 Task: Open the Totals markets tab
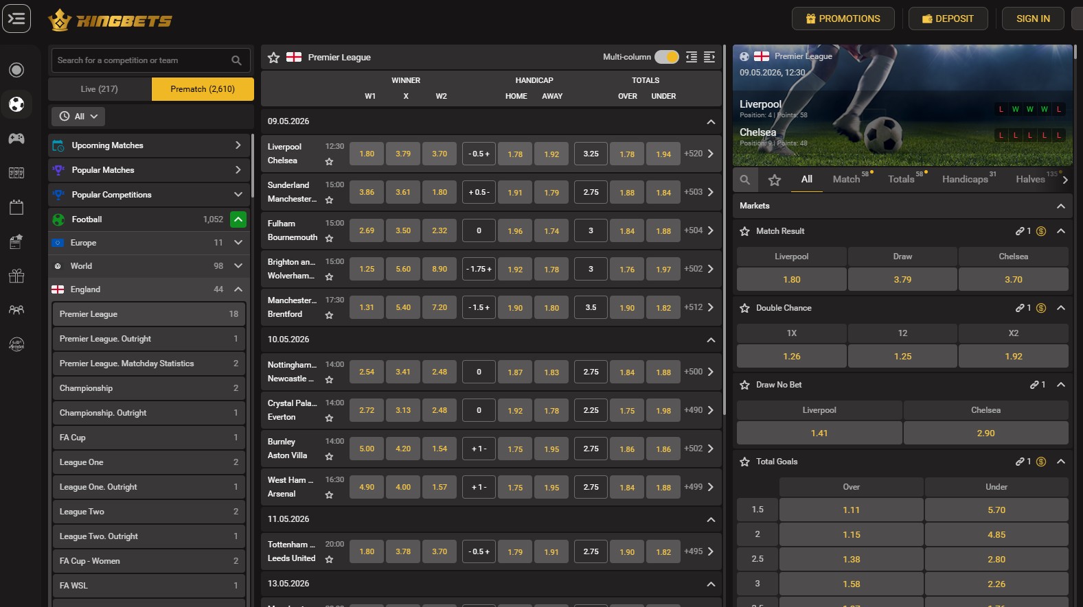[x=901, y=179]
